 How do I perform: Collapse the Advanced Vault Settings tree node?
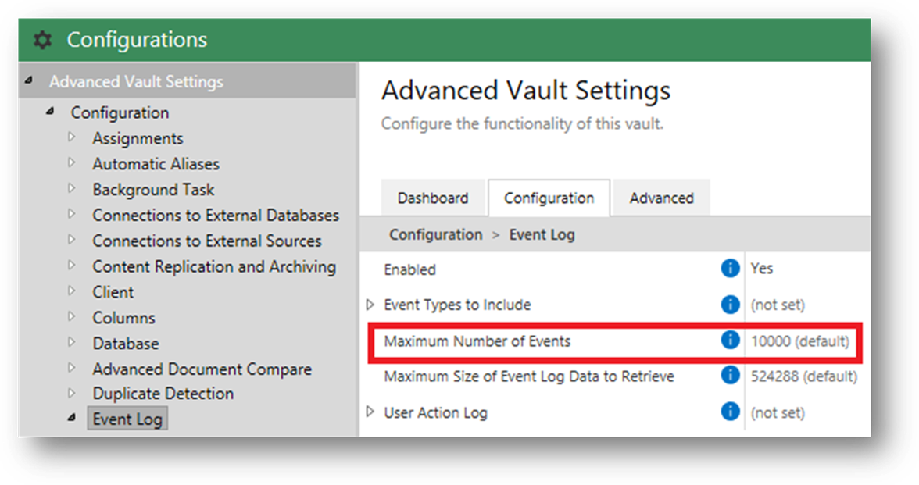(29, 80)
